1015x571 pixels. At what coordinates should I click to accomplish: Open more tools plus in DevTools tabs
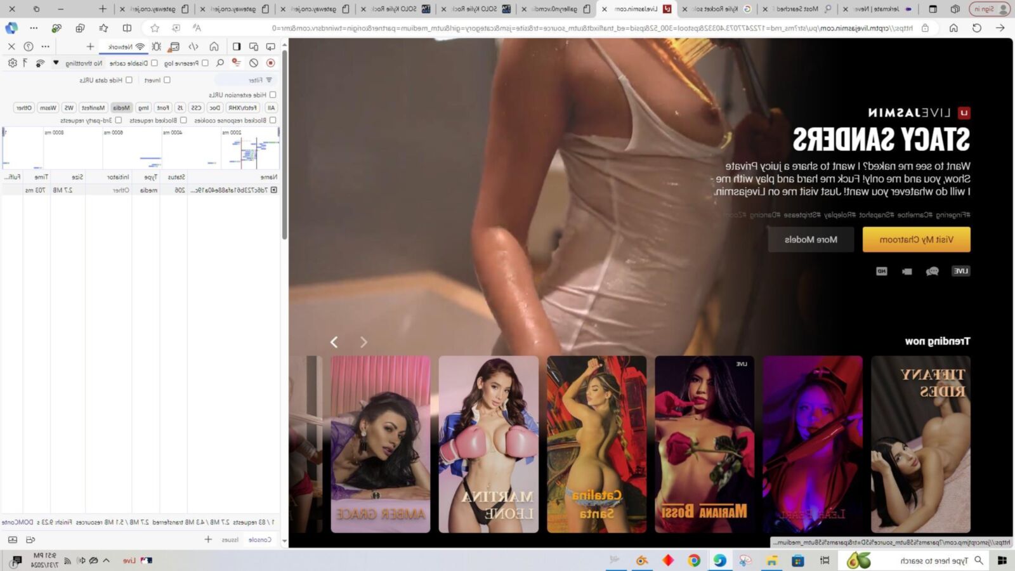(x=90, y=46)
